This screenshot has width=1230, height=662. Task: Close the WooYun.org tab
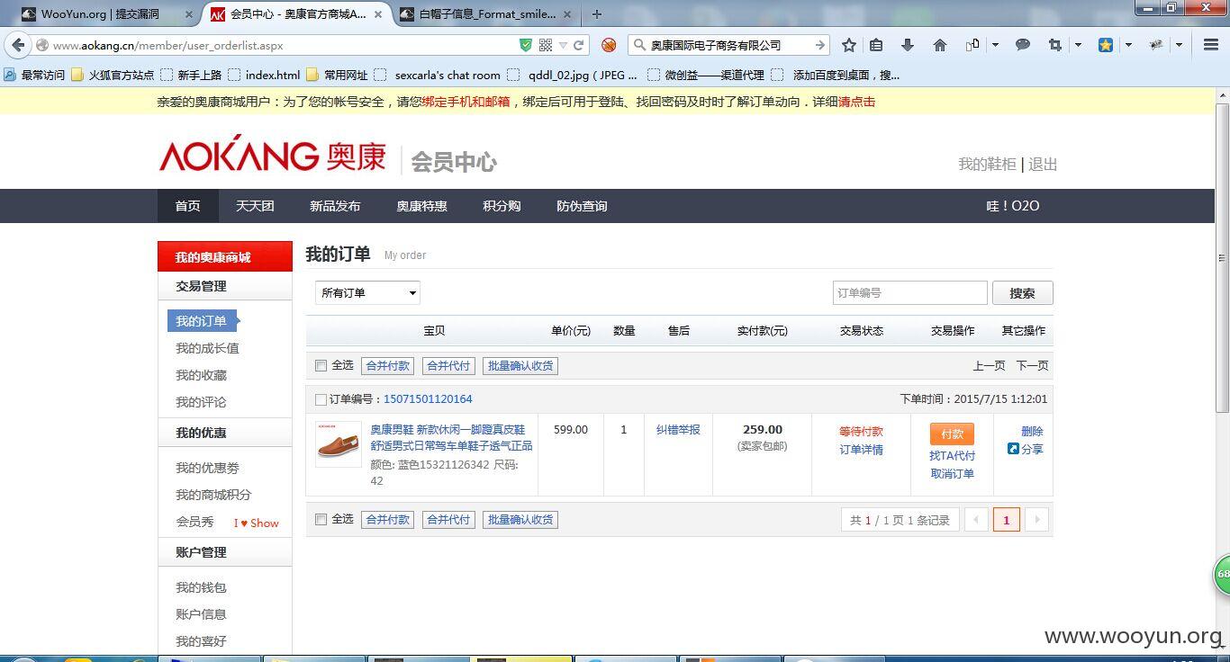click(188, 14)
